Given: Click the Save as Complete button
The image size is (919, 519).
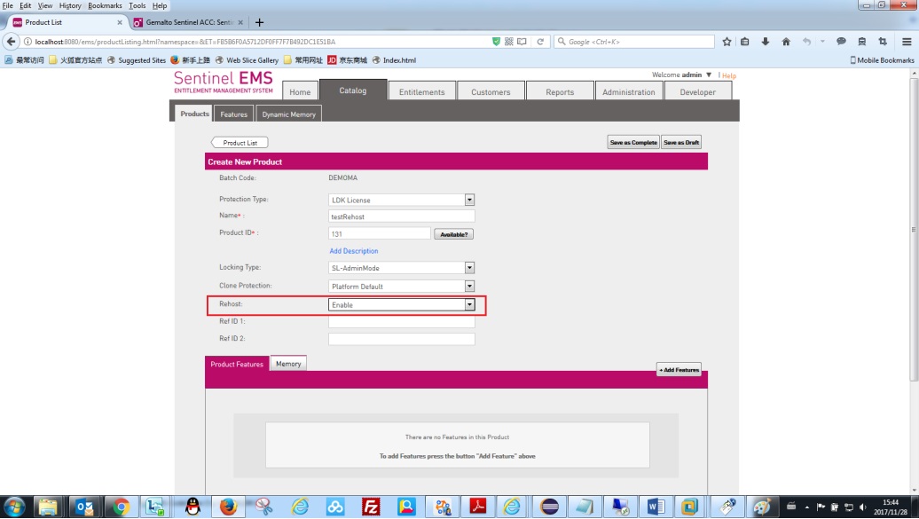Looking at the screenshot, I should point(632,143).
